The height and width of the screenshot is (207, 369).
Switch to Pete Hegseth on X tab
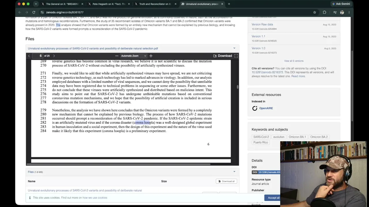coord(109,4)
